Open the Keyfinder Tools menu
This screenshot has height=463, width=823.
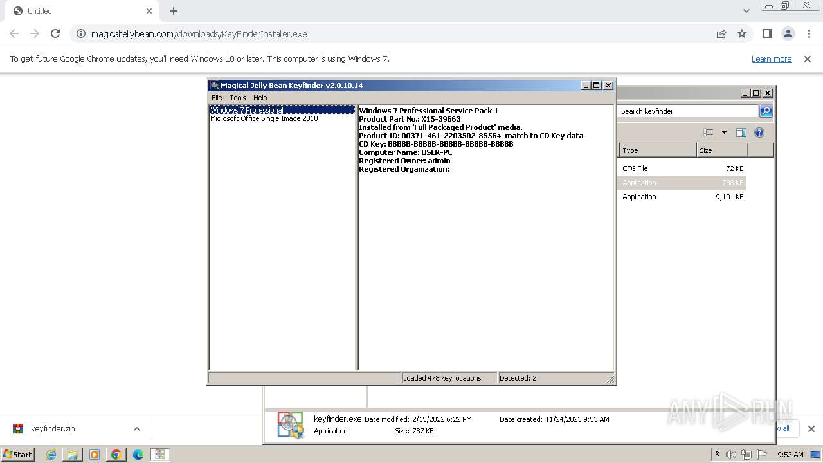pos(238,98)
